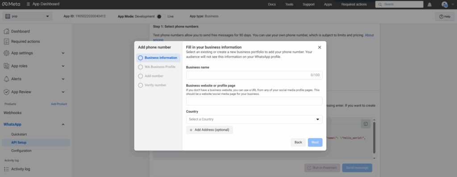Select the Verify number step
The image size is (457, 177).
point(152,85)
